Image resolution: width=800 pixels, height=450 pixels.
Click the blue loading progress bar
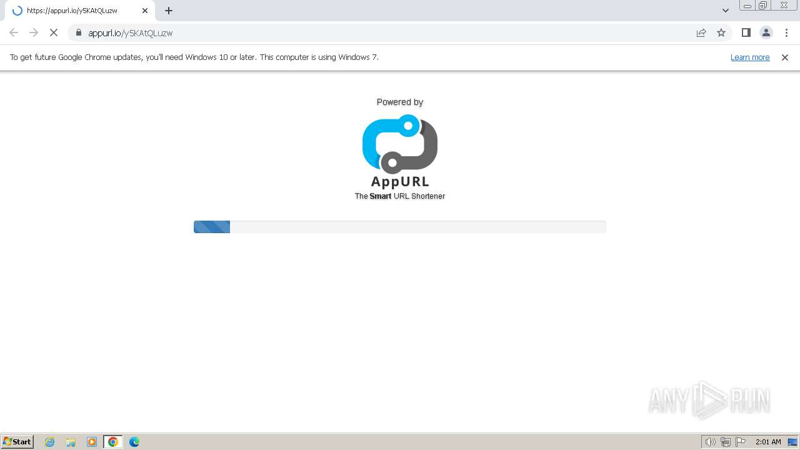click(212, 227)
